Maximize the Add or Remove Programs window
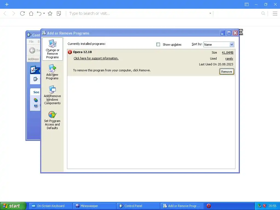The height and width of the screenshot is (210, 280). pos(229,33)
